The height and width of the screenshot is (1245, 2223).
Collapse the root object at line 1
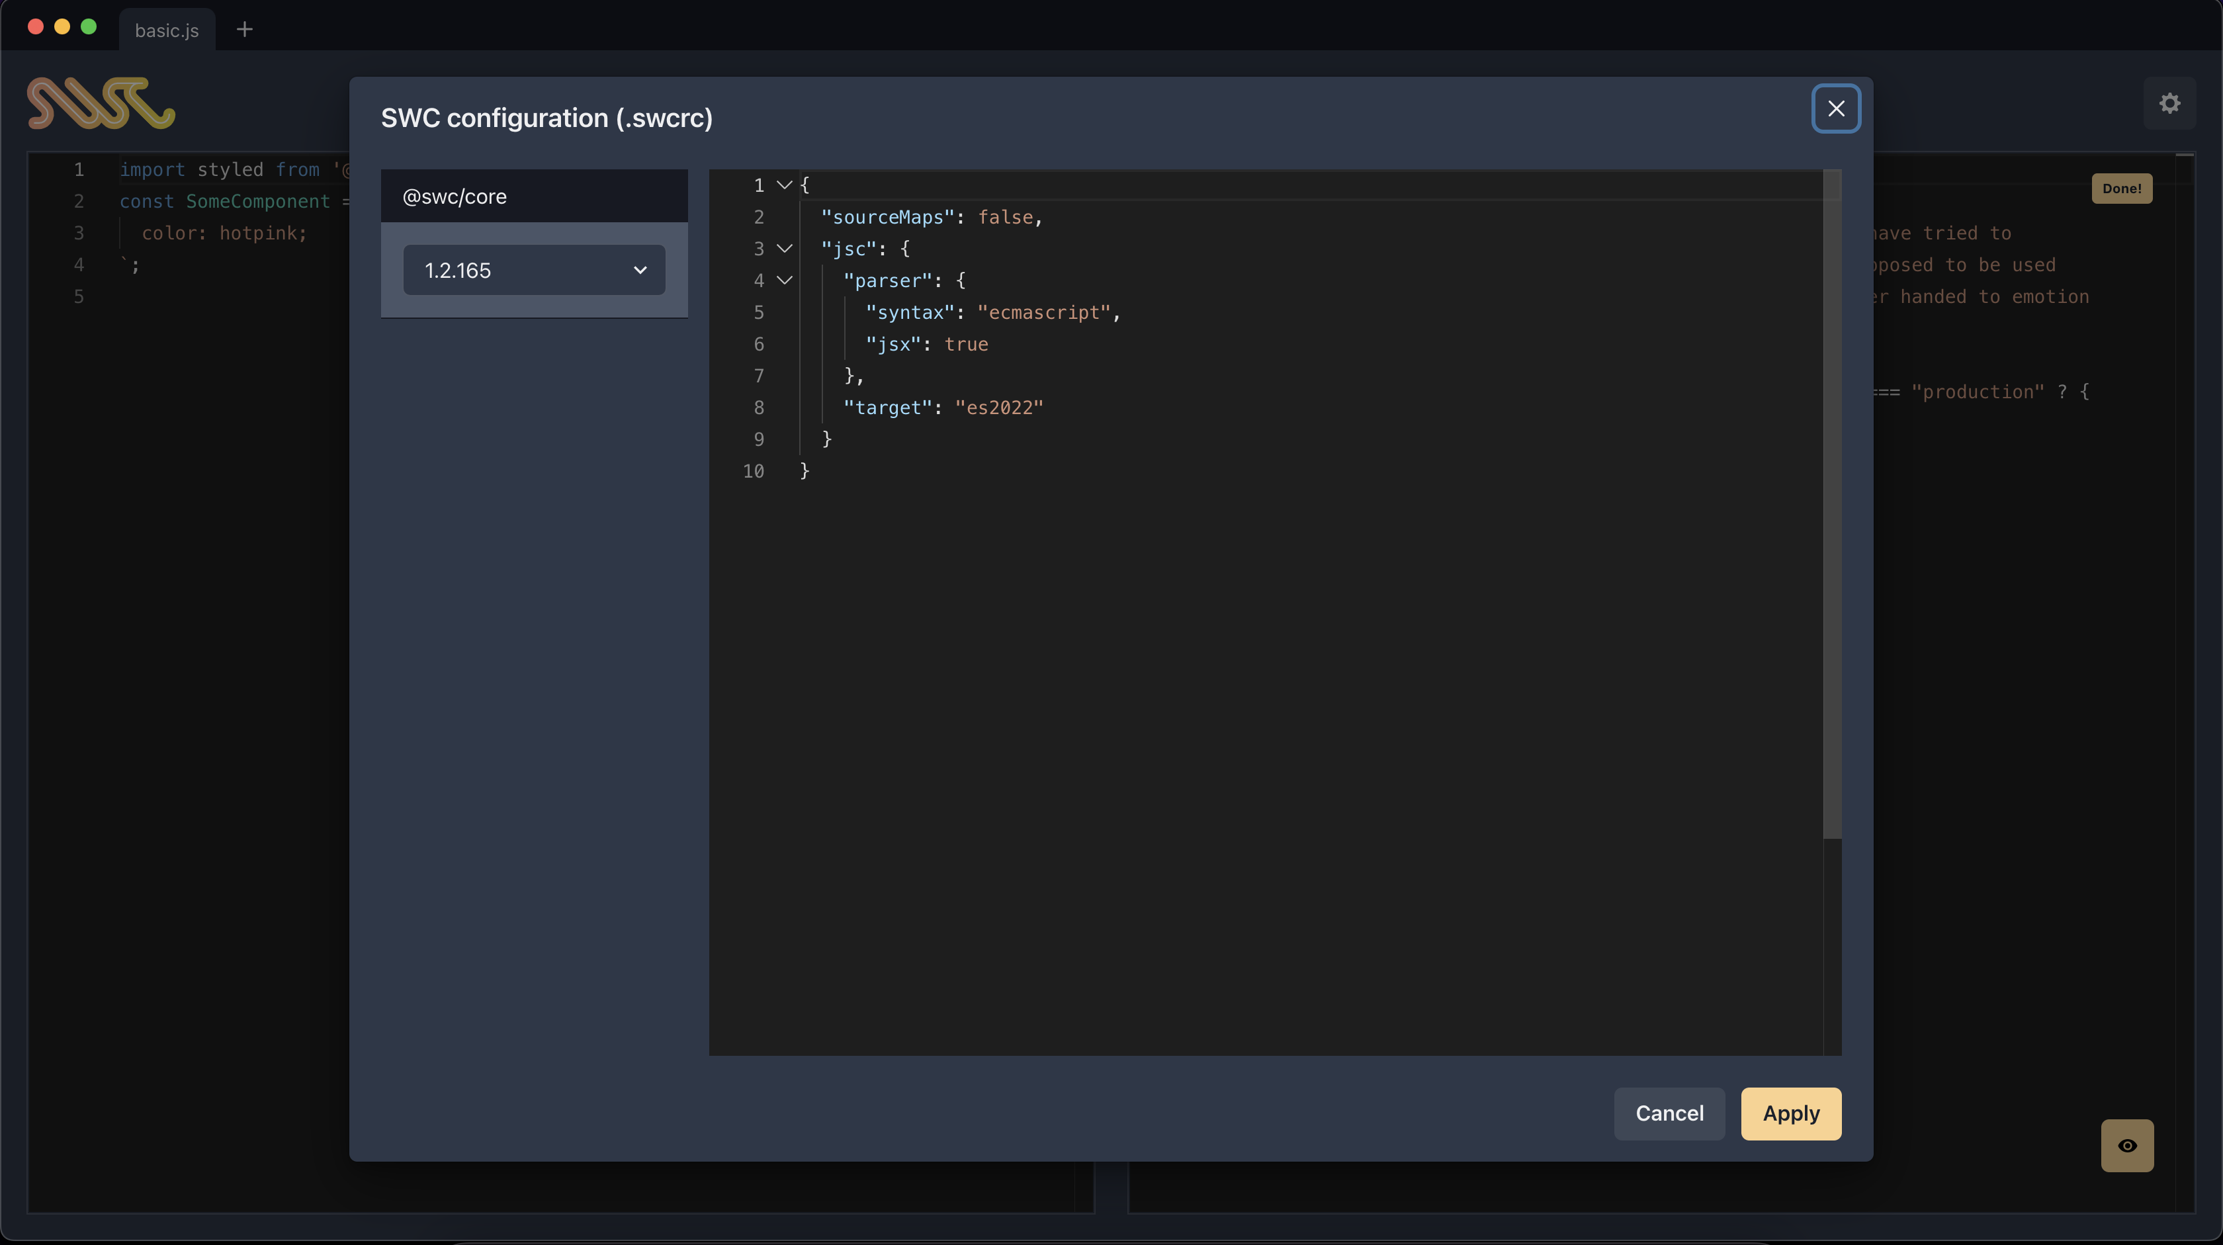click(785, 185)
